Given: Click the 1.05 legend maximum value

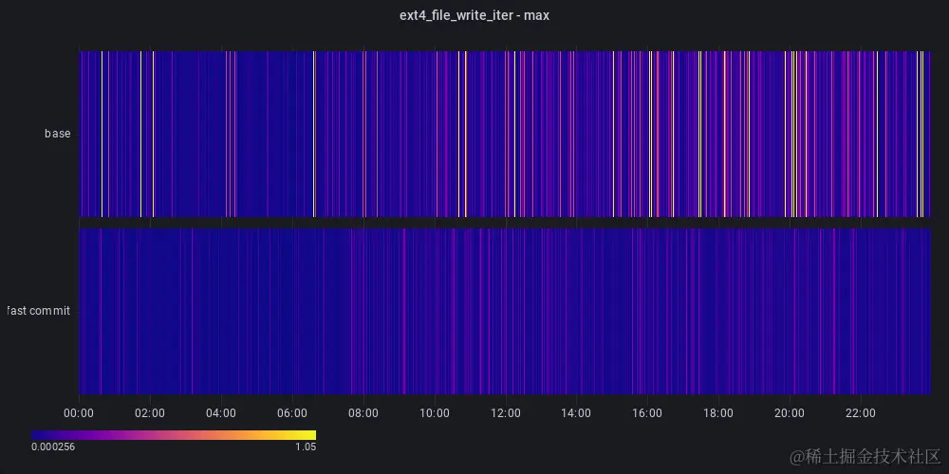Looking at the screenshot, I should click(x=307, y=447).
